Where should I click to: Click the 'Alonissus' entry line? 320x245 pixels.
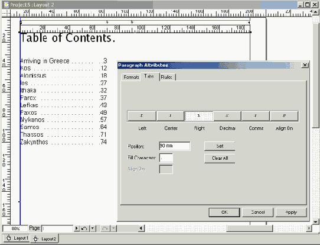coord(64,76)
